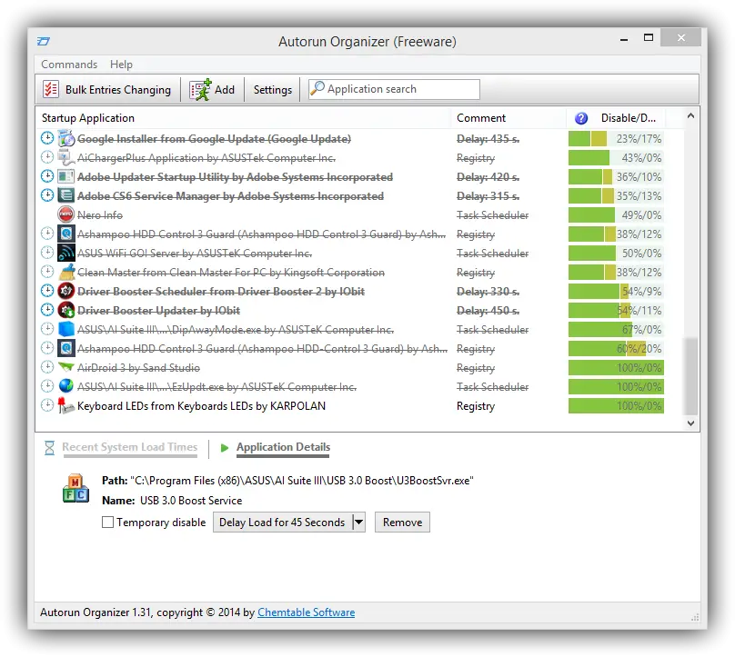The width and height of the screenshot is (735, 657).
Task: Click the list scrollbar up arrow
Action: tap(690, 115)
